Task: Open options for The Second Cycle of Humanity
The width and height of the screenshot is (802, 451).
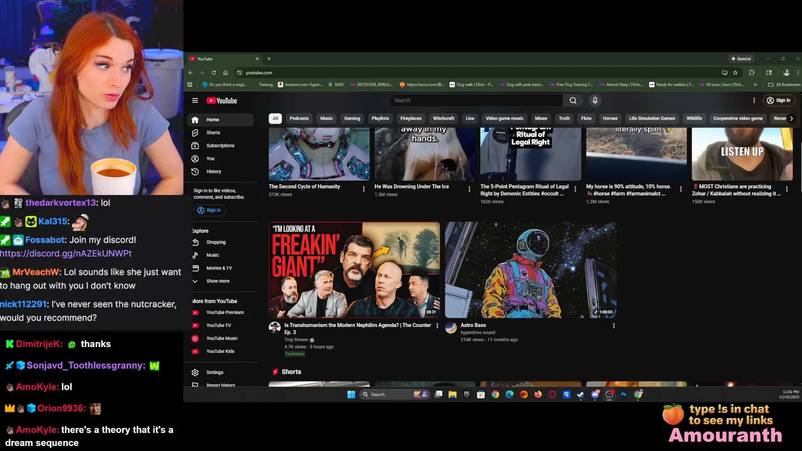Action: [363, 189]
